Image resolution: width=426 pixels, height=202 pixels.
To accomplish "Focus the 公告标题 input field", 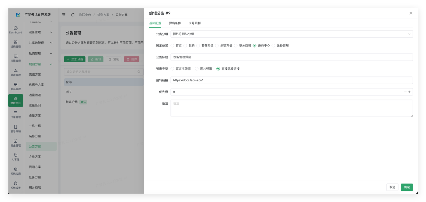I will click(x=292, y=57).
